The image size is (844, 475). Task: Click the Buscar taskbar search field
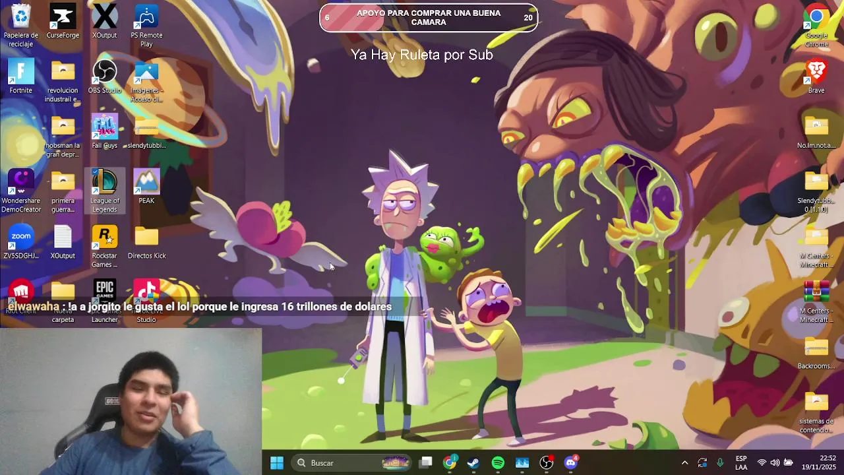[x=353, y=463]
